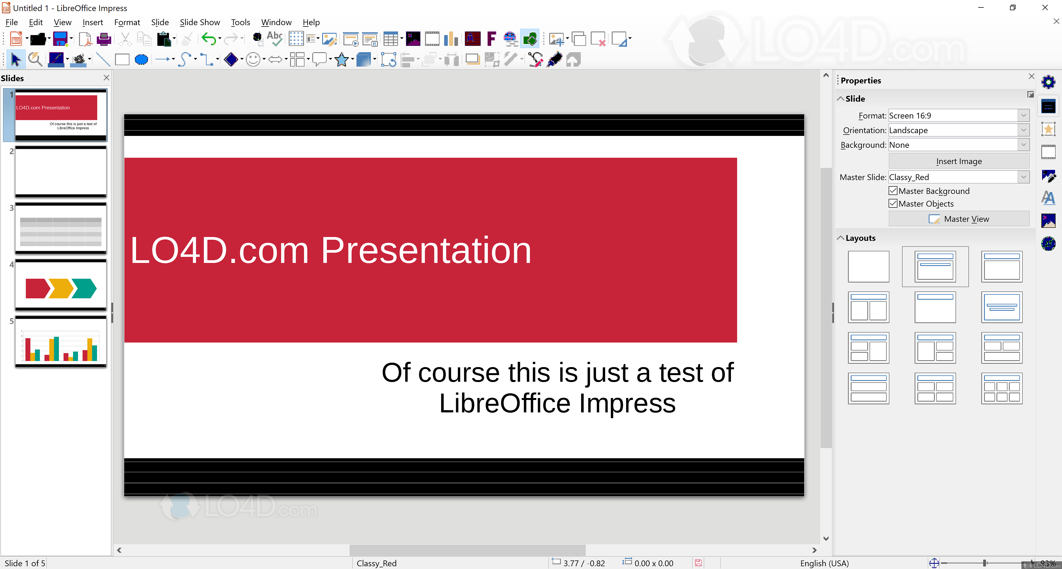Click the Insert Image button
Viewport: 1062px width, 569px height.
(x=959, y=161)
